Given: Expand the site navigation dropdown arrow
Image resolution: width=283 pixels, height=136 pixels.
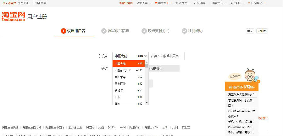Looking at the screenshot, I should [x=265, y=3].
